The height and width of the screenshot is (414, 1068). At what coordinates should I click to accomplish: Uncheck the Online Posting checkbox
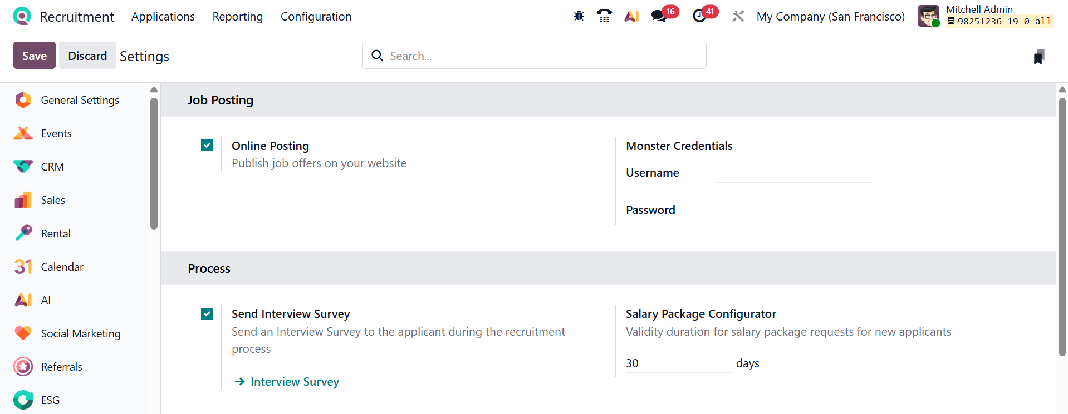pyautogui.click(x=207, y=146)
